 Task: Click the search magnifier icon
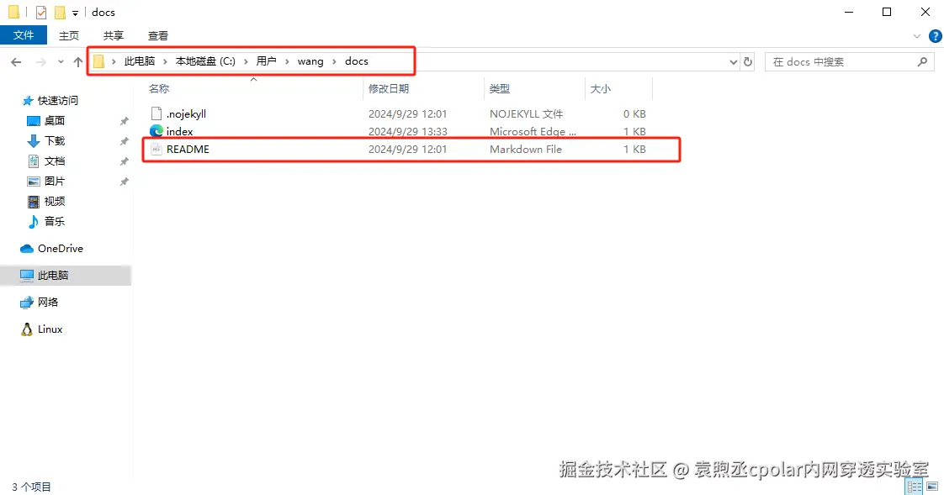tap(922, 62)
